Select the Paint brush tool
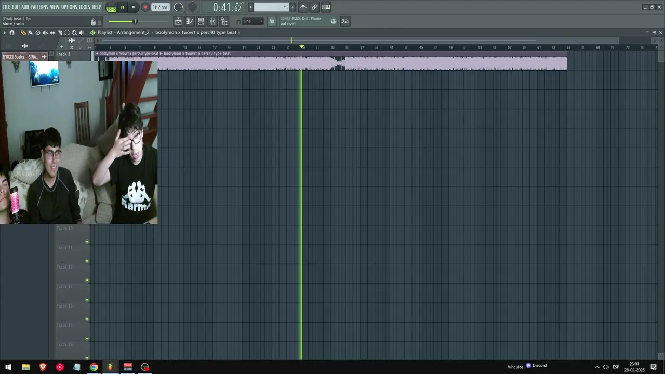Image resolution: width=665 pixels, height=374 pixels. [x=30, y=33]
